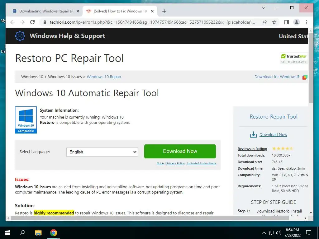Open the Privacy Policy link
319x239 pixels.
click(x=175, y=163)
